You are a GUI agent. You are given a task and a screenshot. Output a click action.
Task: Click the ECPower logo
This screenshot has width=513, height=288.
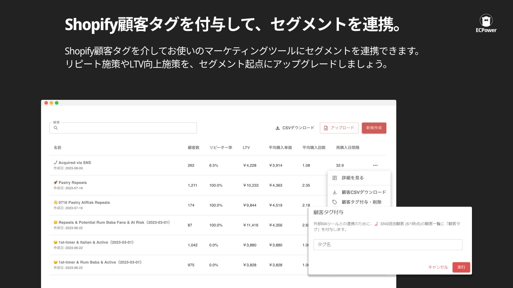(x=486, y=24)
